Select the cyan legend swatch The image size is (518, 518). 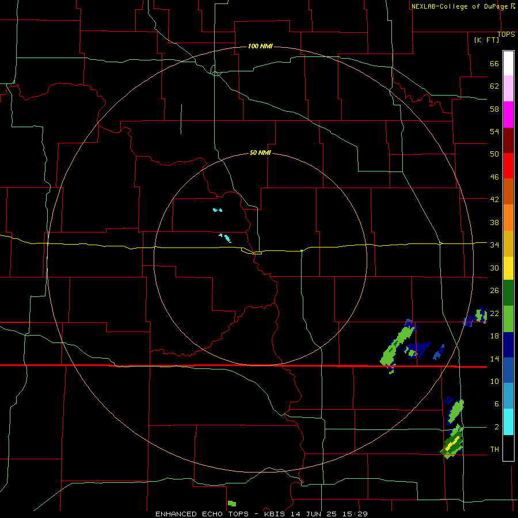[508, 422]
